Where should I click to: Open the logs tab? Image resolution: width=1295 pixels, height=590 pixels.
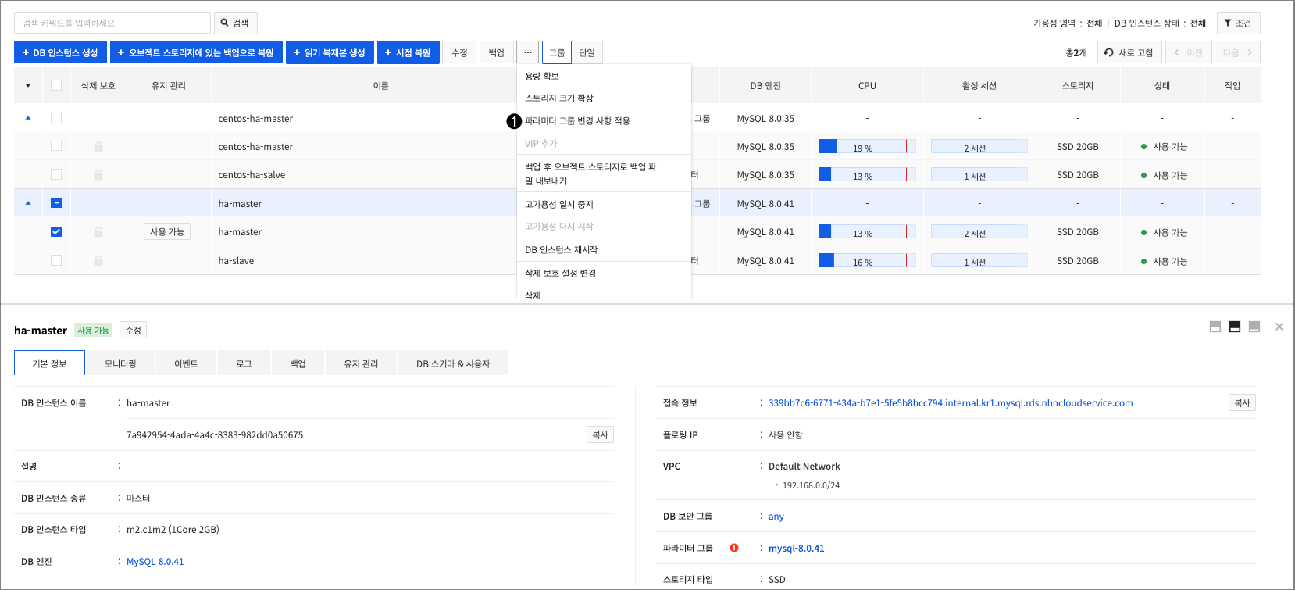point(244,363)
